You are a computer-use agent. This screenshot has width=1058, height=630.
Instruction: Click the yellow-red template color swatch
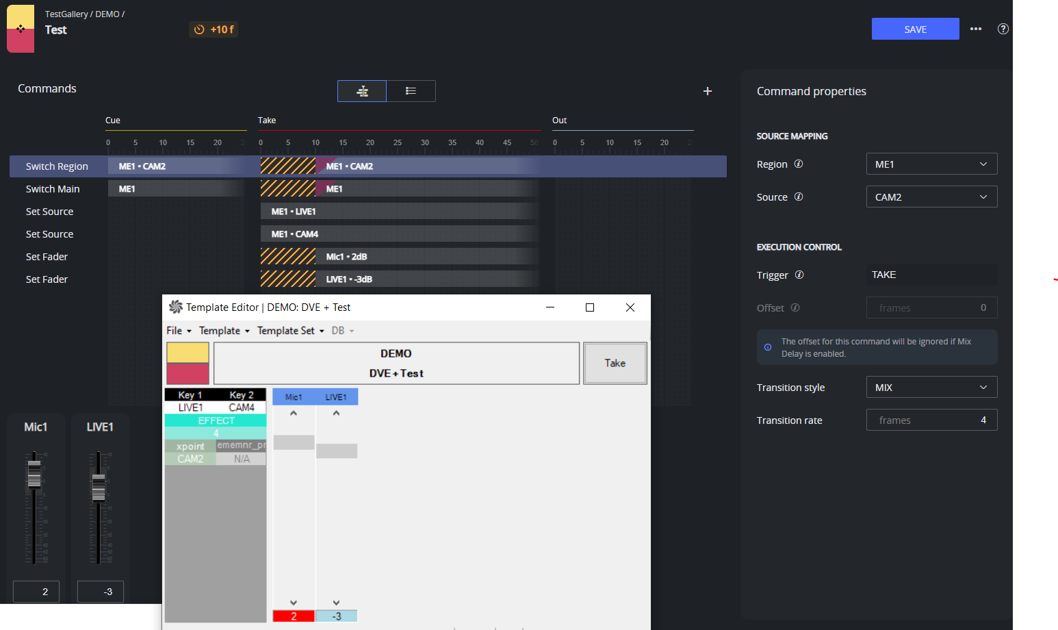[x=188, y=363]
